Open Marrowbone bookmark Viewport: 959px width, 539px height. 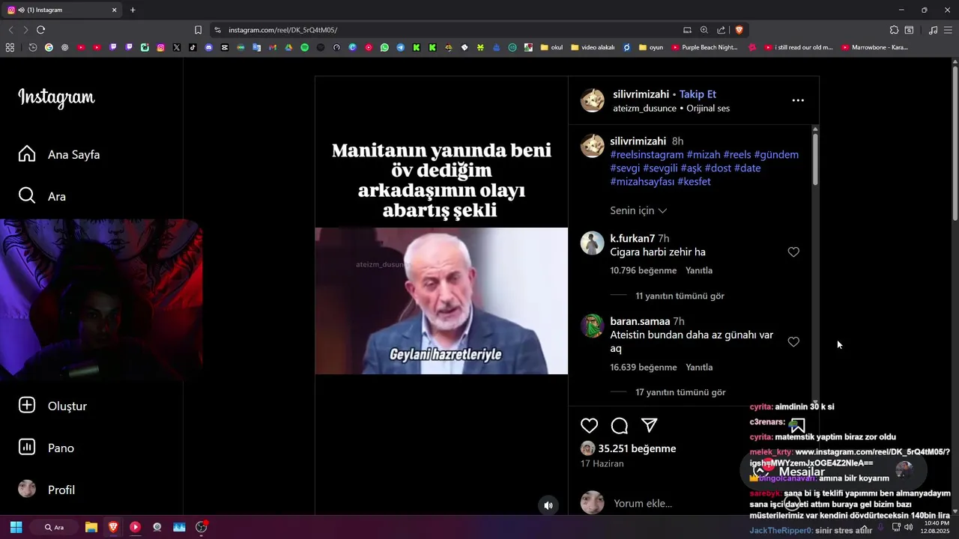875,47
